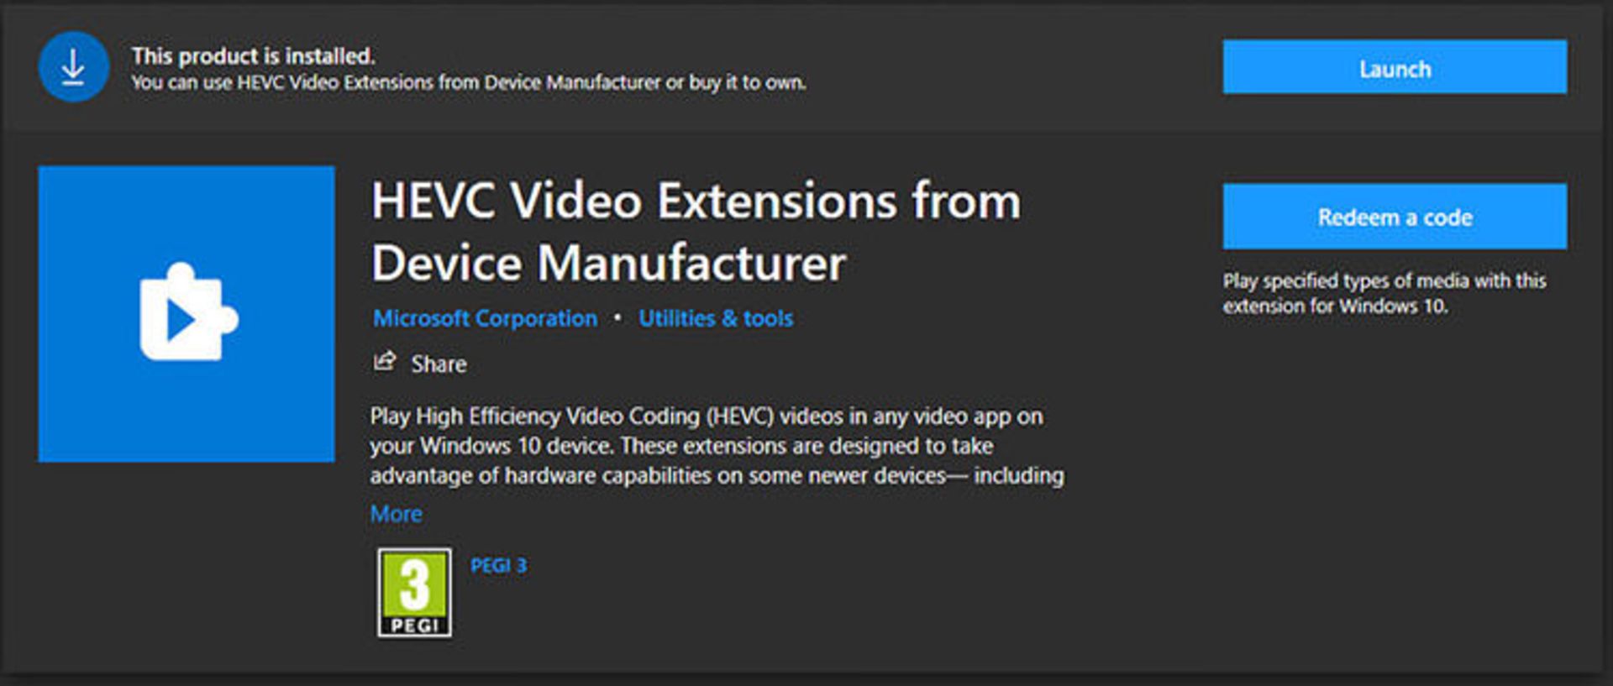This screenshot has width=1613, height=686.
Task: Click the 'Play specified types of media' note
Action: point(1384,293)
